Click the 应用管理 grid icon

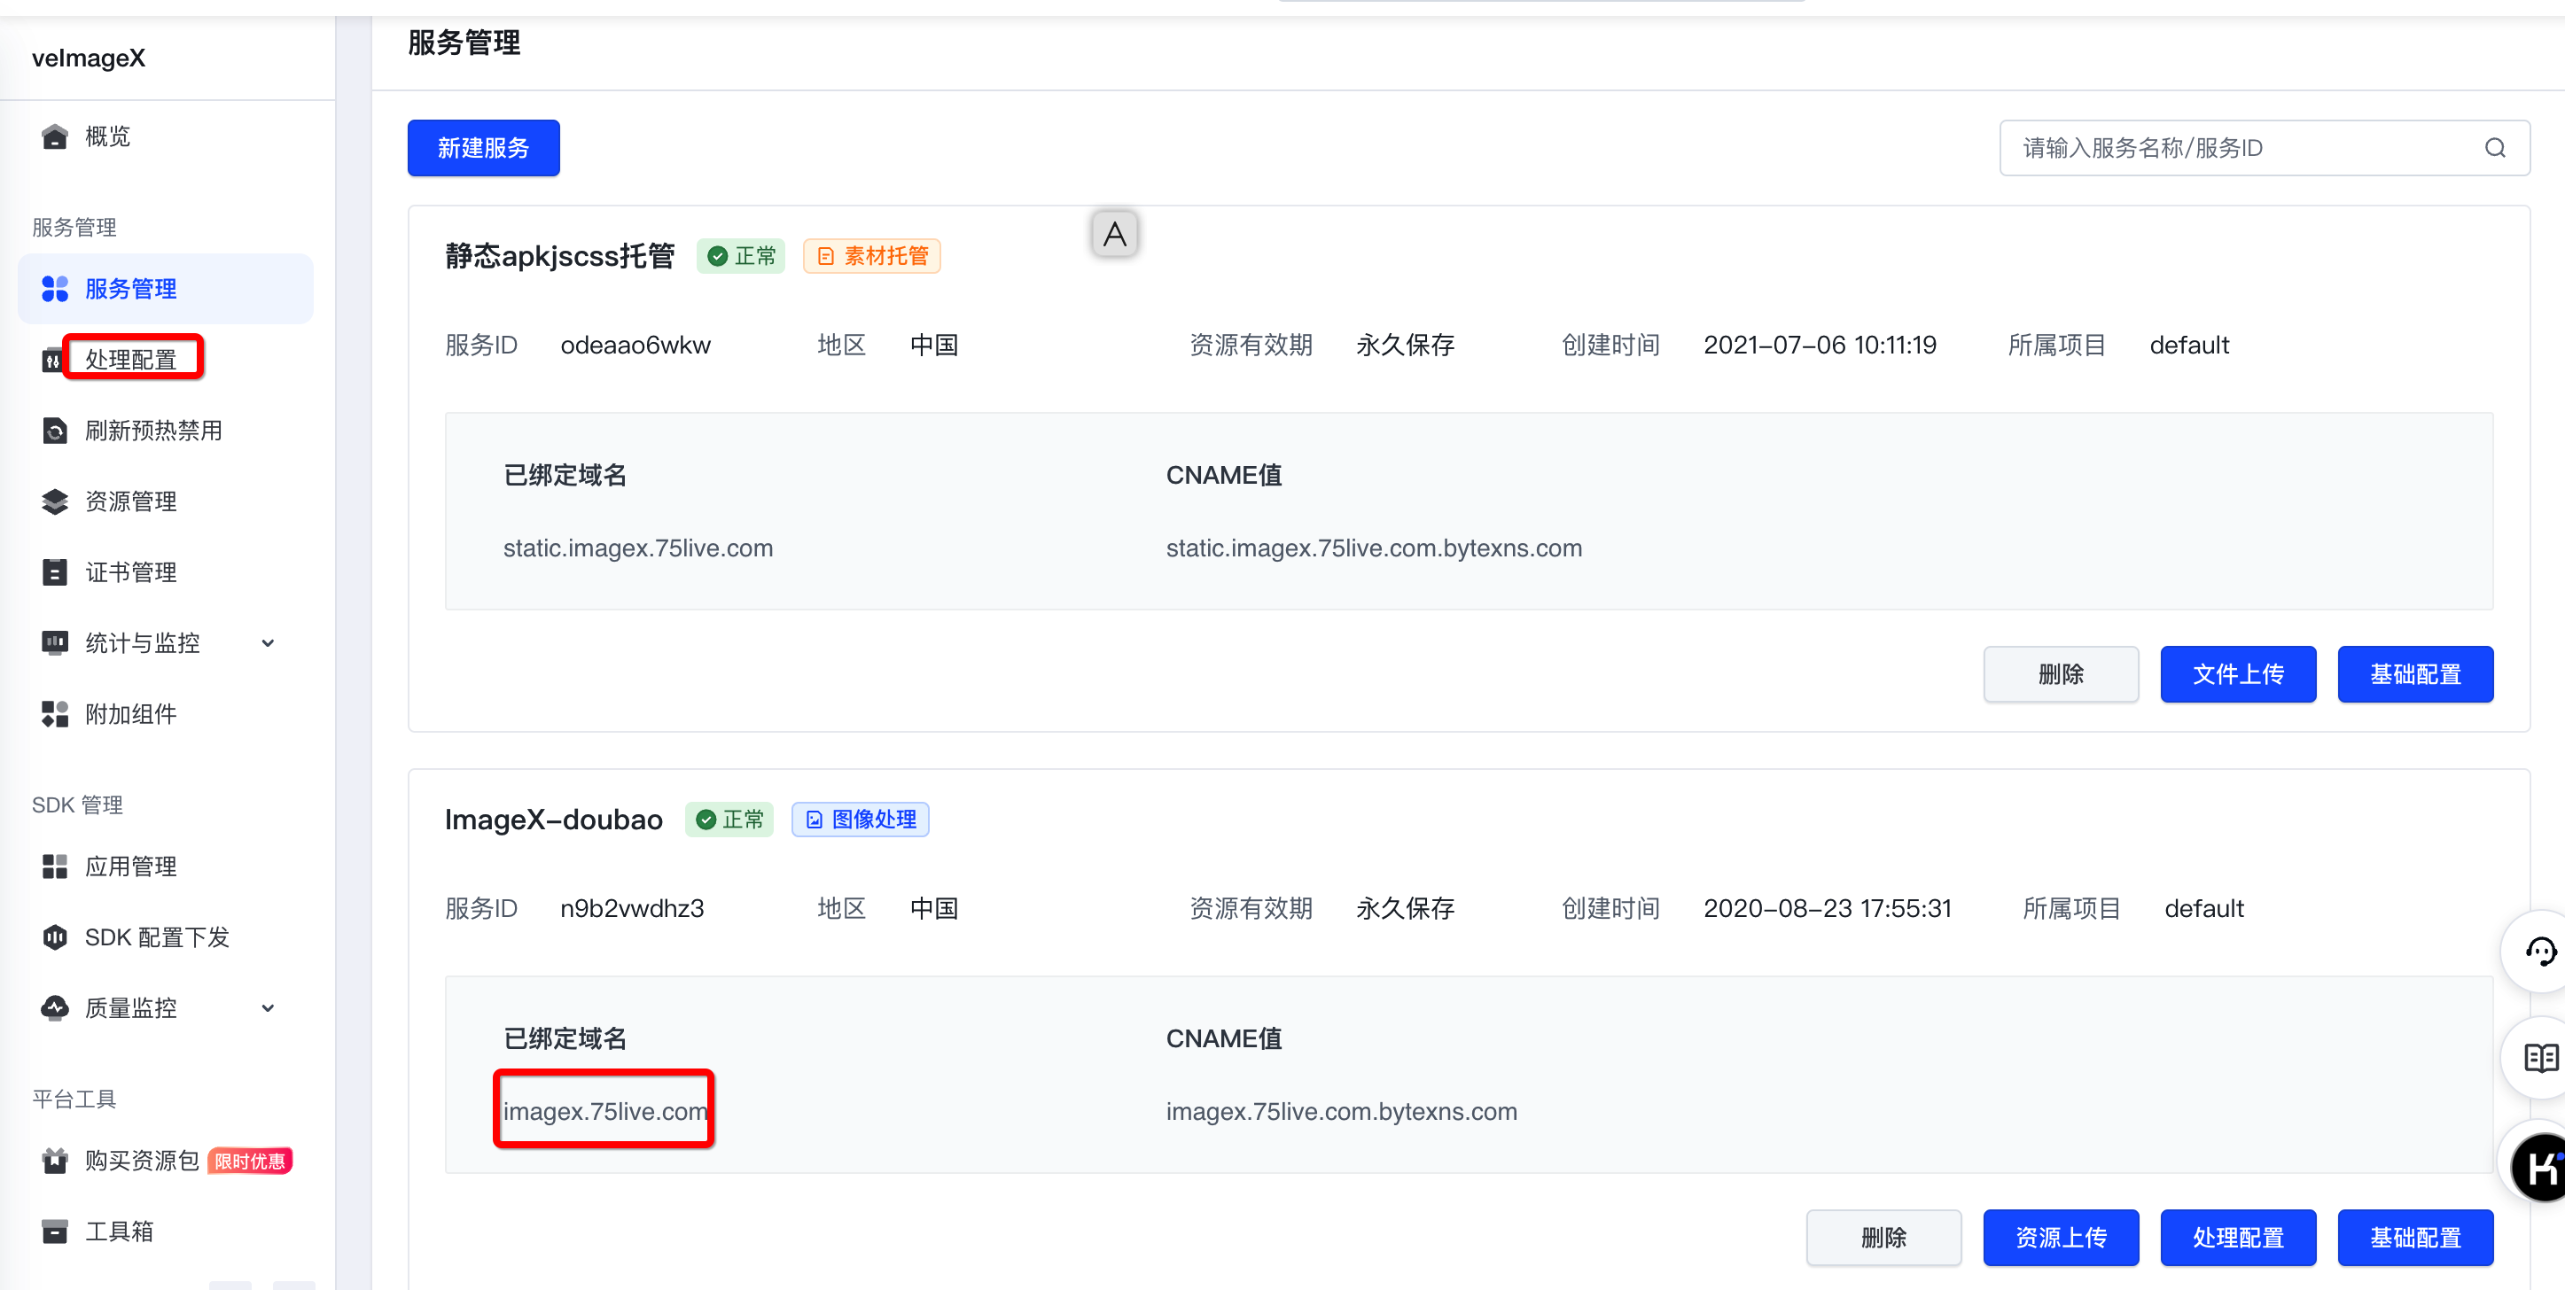pyautogui.click(x=55, y=866)
